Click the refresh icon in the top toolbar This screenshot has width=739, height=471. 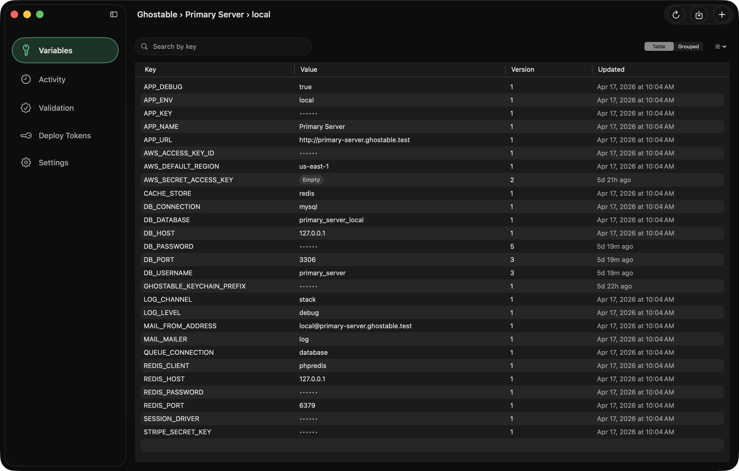pos(676,14)
